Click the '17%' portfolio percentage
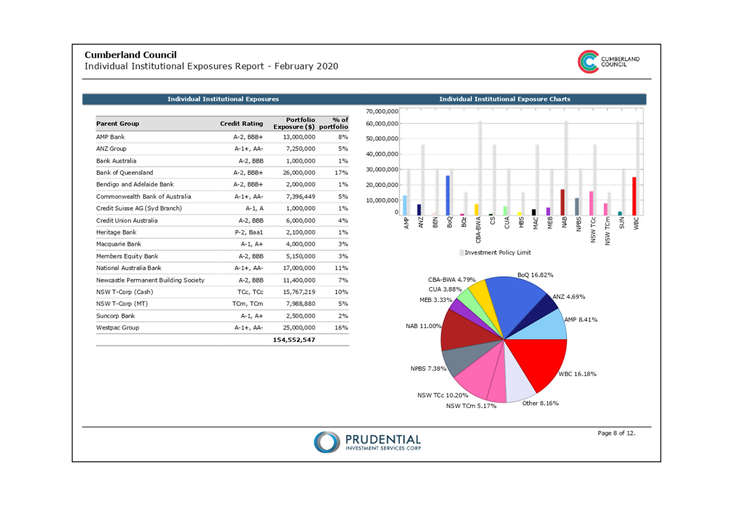 click(x=341, y=173)
